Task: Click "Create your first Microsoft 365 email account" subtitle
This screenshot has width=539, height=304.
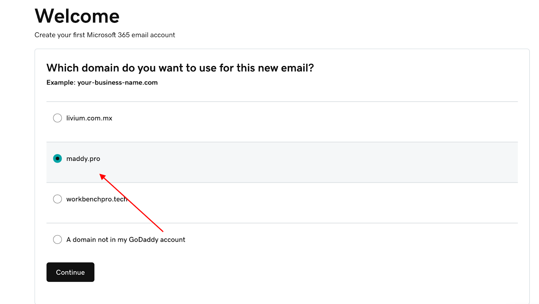Action: coord(105,35)
